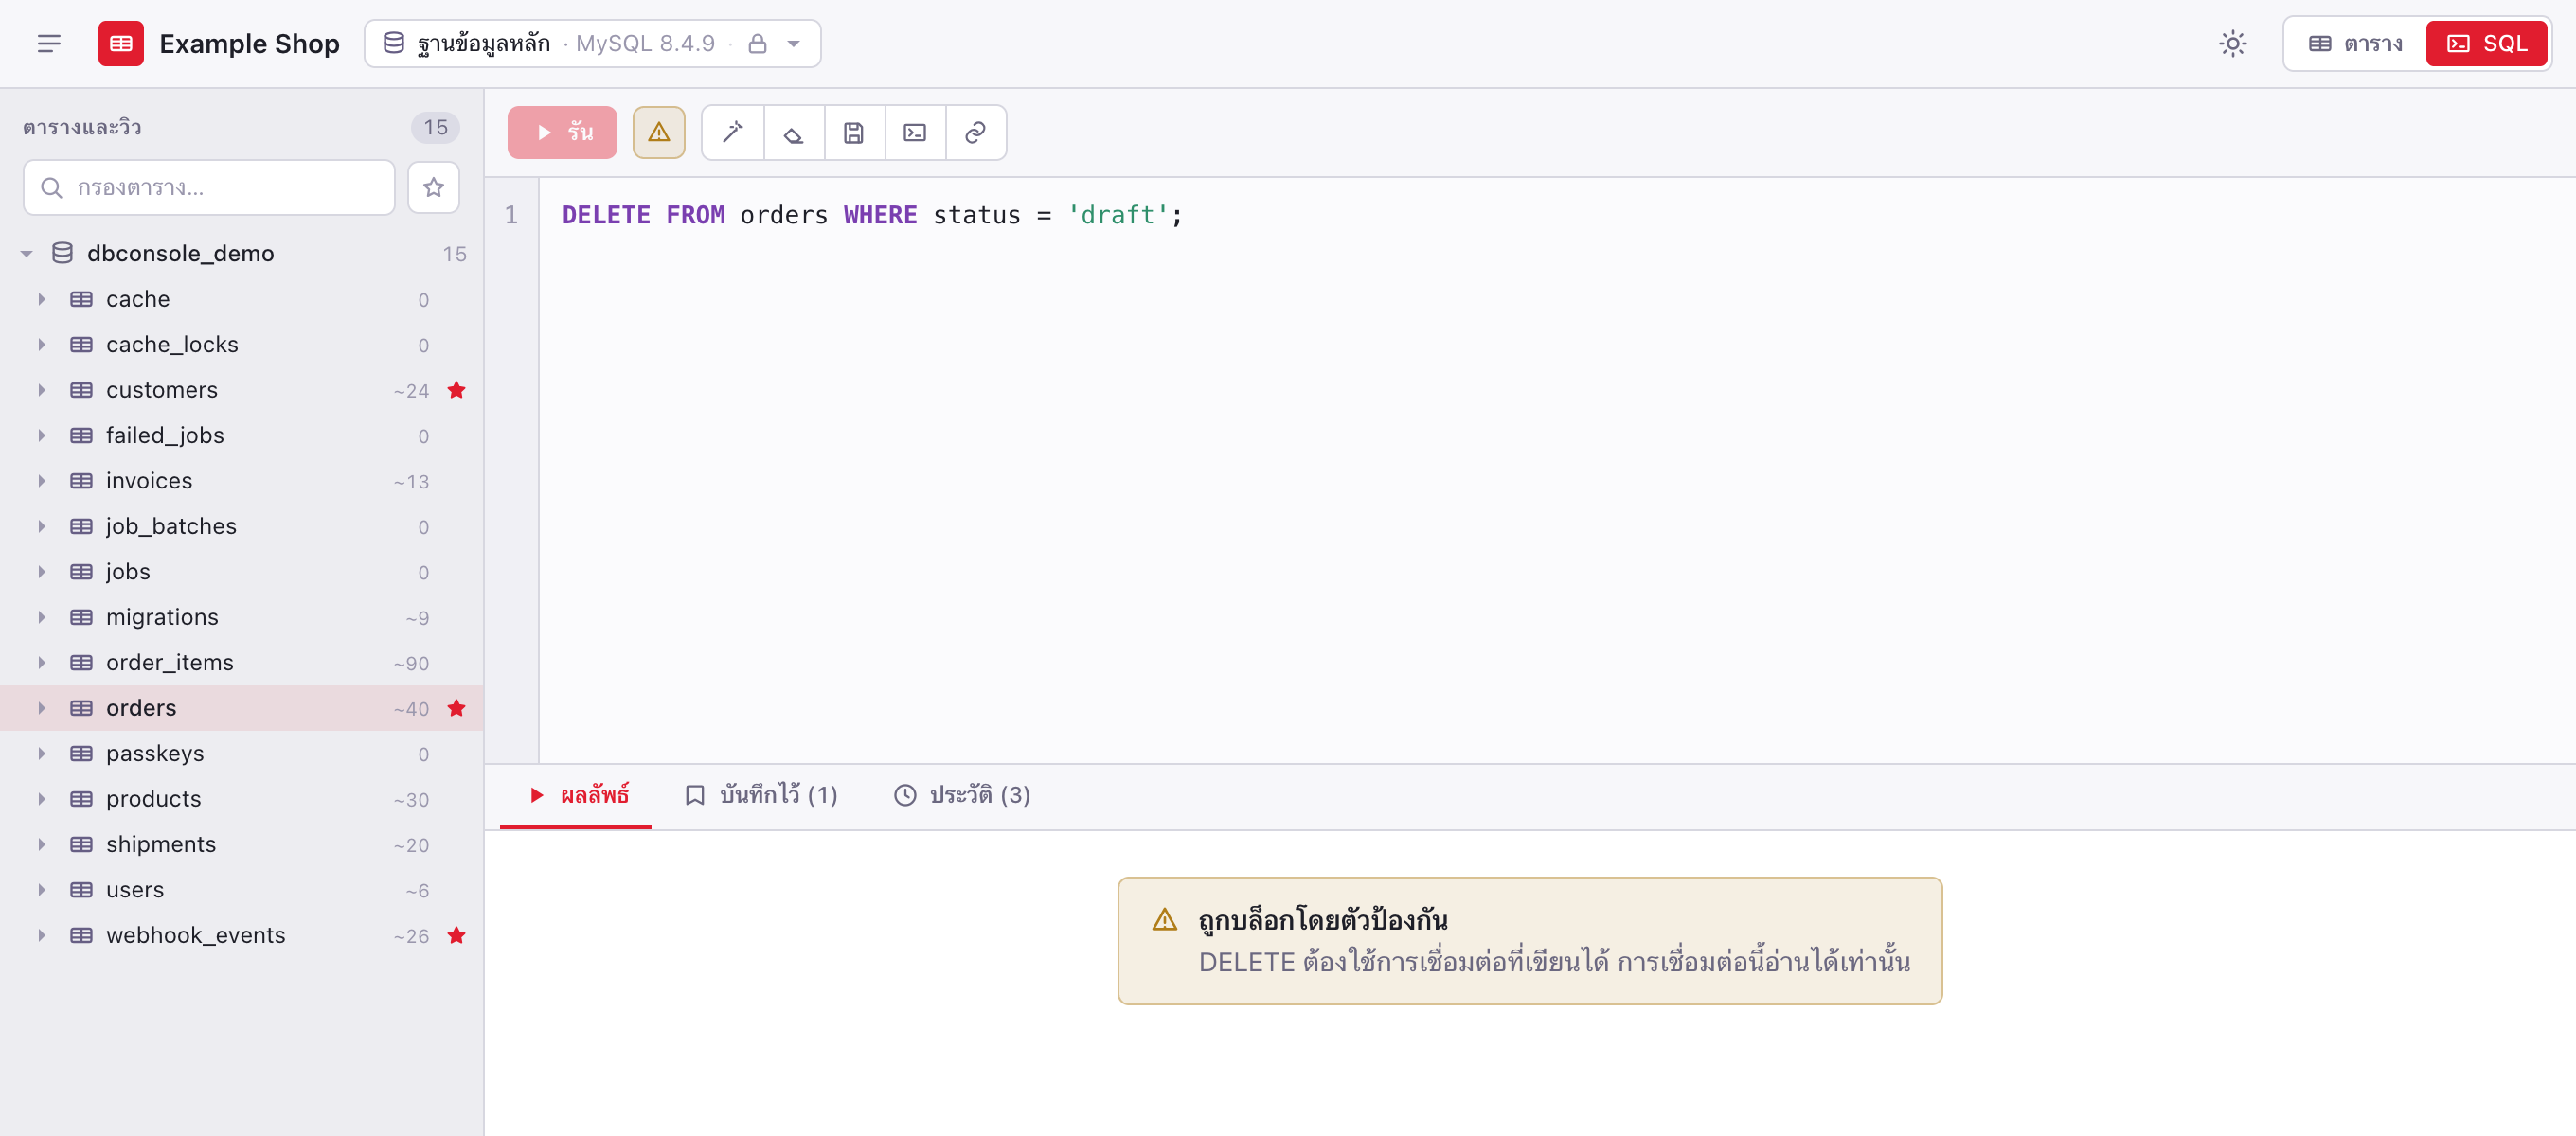Format the query with the magic wand icon

[732, 132]
